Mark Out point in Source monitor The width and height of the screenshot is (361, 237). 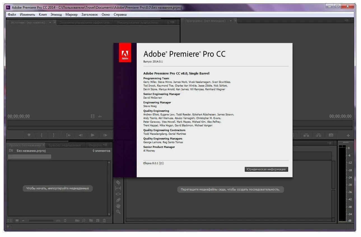coord(53,135)
